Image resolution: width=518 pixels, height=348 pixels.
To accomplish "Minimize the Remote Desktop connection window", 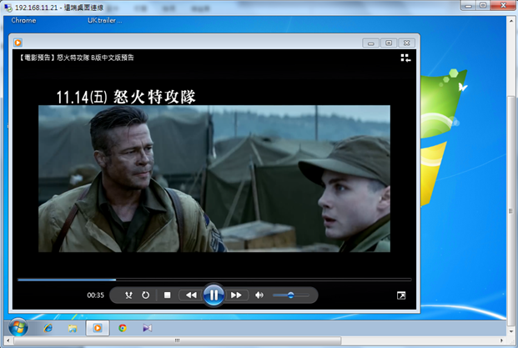I will tap(469, 6).
